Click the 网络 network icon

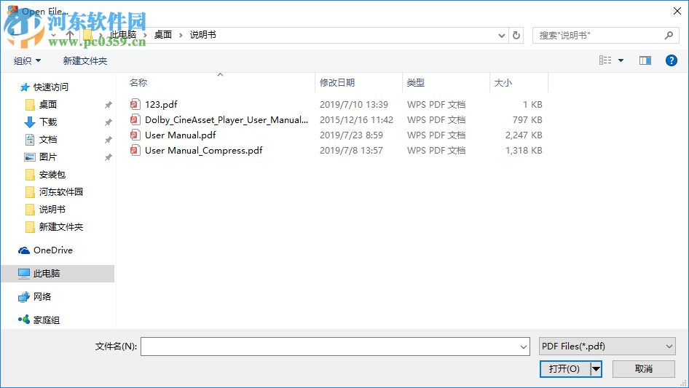pyautogui.click(x=24, y=297)
